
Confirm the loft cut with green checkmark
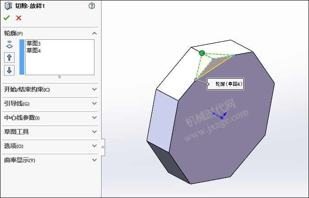tap(7, 18)
